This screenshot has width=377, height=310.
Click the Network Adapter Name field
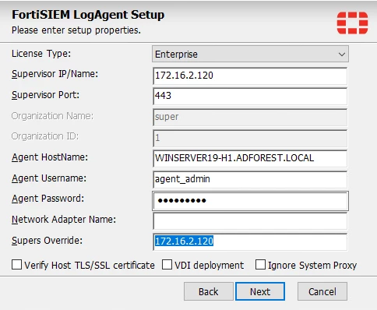coord(250,221)
